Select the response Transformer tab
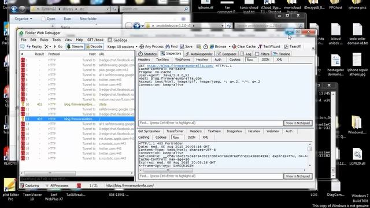Screen dimensions: 370x208 pos(175,131)
